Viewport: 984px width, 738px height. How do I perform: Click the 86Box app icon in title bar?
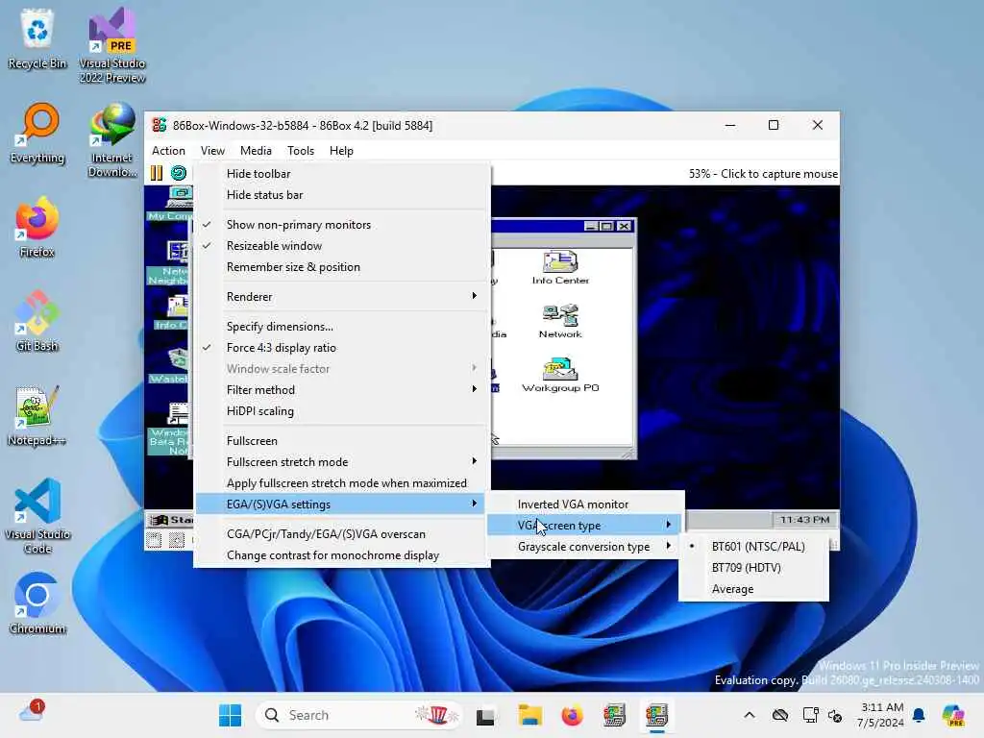(160, 125)
